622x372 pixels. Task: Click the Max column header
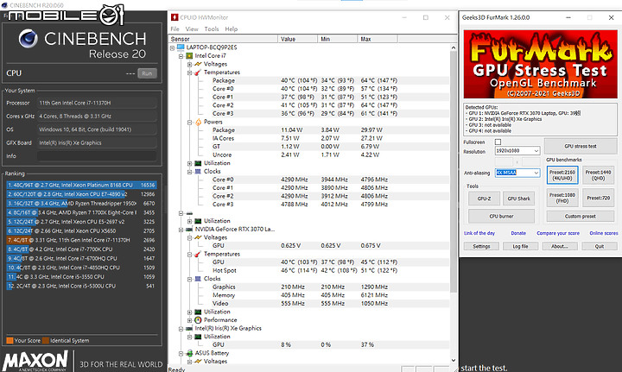point(378,39)
